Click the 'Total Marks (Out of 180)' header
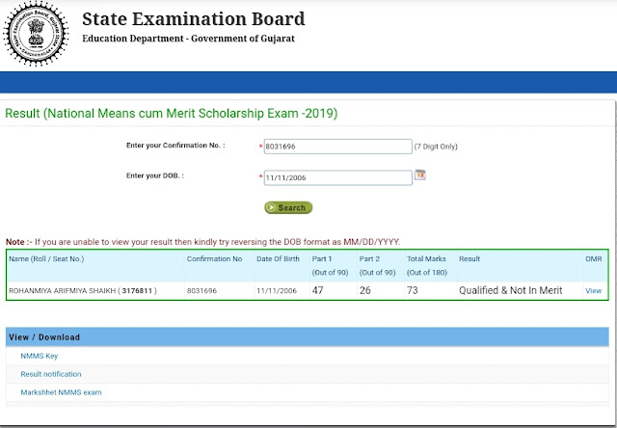This screenshot has width=617, height=428. click(x=427, y=265)
